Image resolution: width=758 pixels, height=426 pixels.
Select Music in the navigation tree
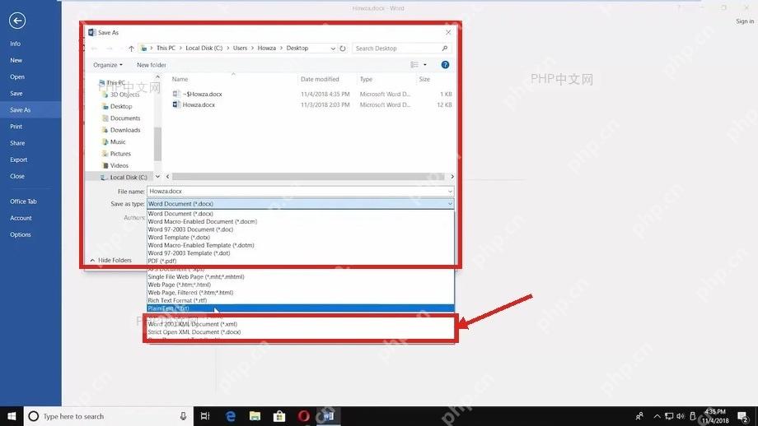click(x=118, y=141)
